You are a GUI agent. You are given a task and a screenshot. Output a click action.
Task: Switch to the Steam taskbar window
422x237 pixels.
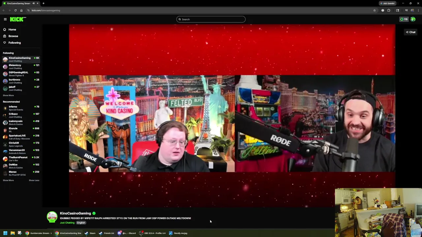tap(90, 233)
